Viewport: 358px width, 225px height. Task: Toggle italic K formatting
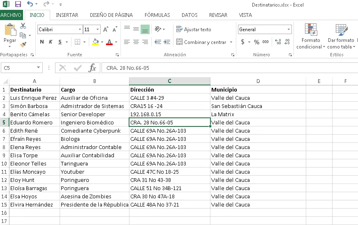51,42
